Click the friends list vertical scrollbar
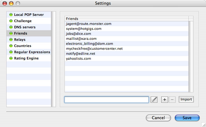Image resolution: width=206 pixels, height=127 pixels. click(x=191, y=56)
